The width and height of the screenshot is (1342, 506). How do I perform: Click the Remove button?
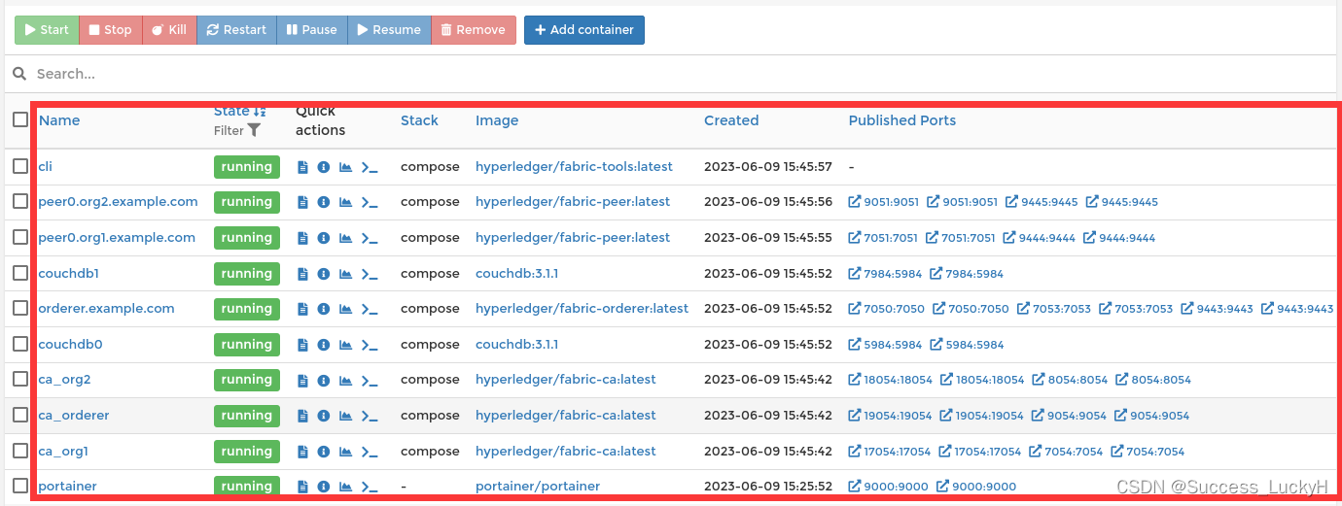473,30
